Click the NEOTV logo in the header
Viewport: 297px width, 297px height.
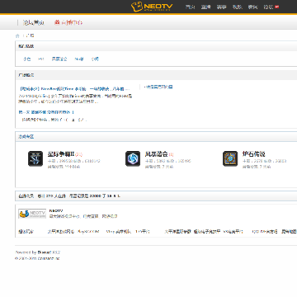[152, 7]
